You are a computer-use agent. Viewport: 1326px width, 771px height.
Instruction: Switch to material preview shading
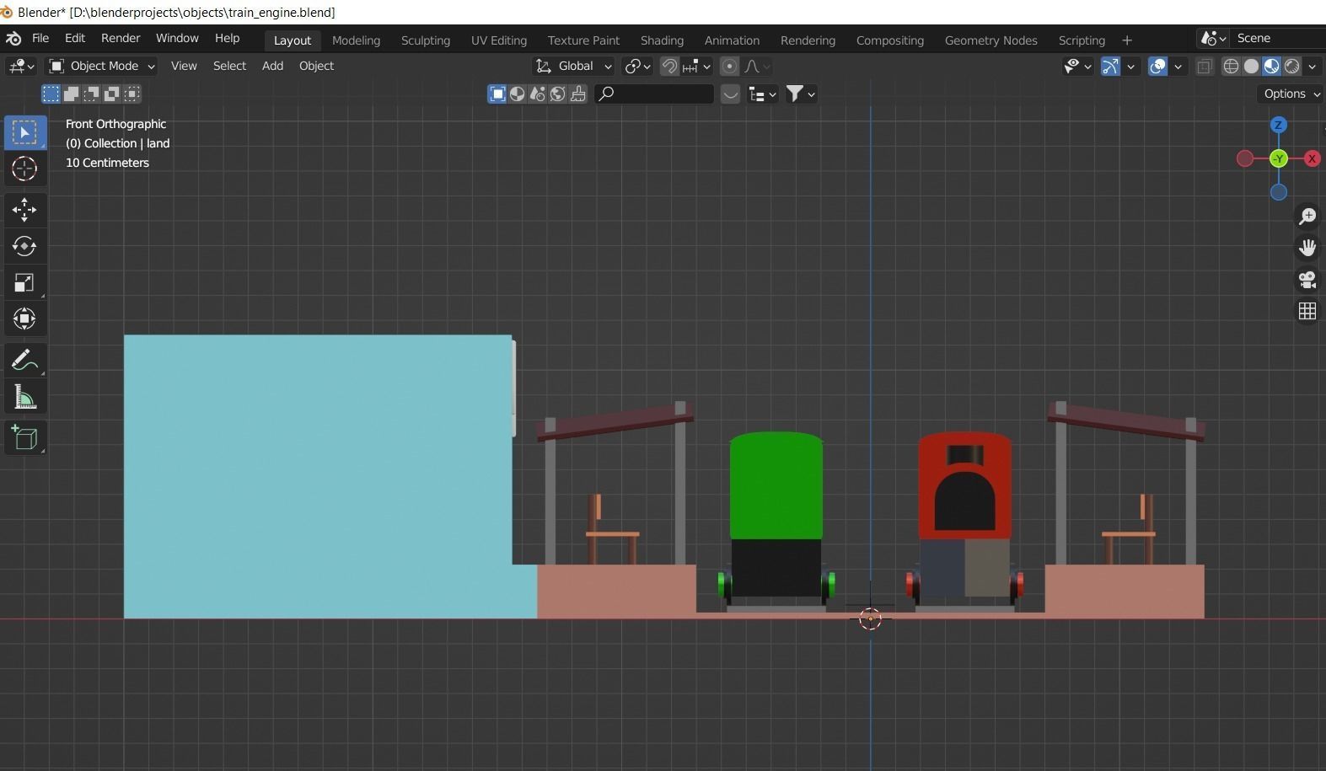[1271, 66]
